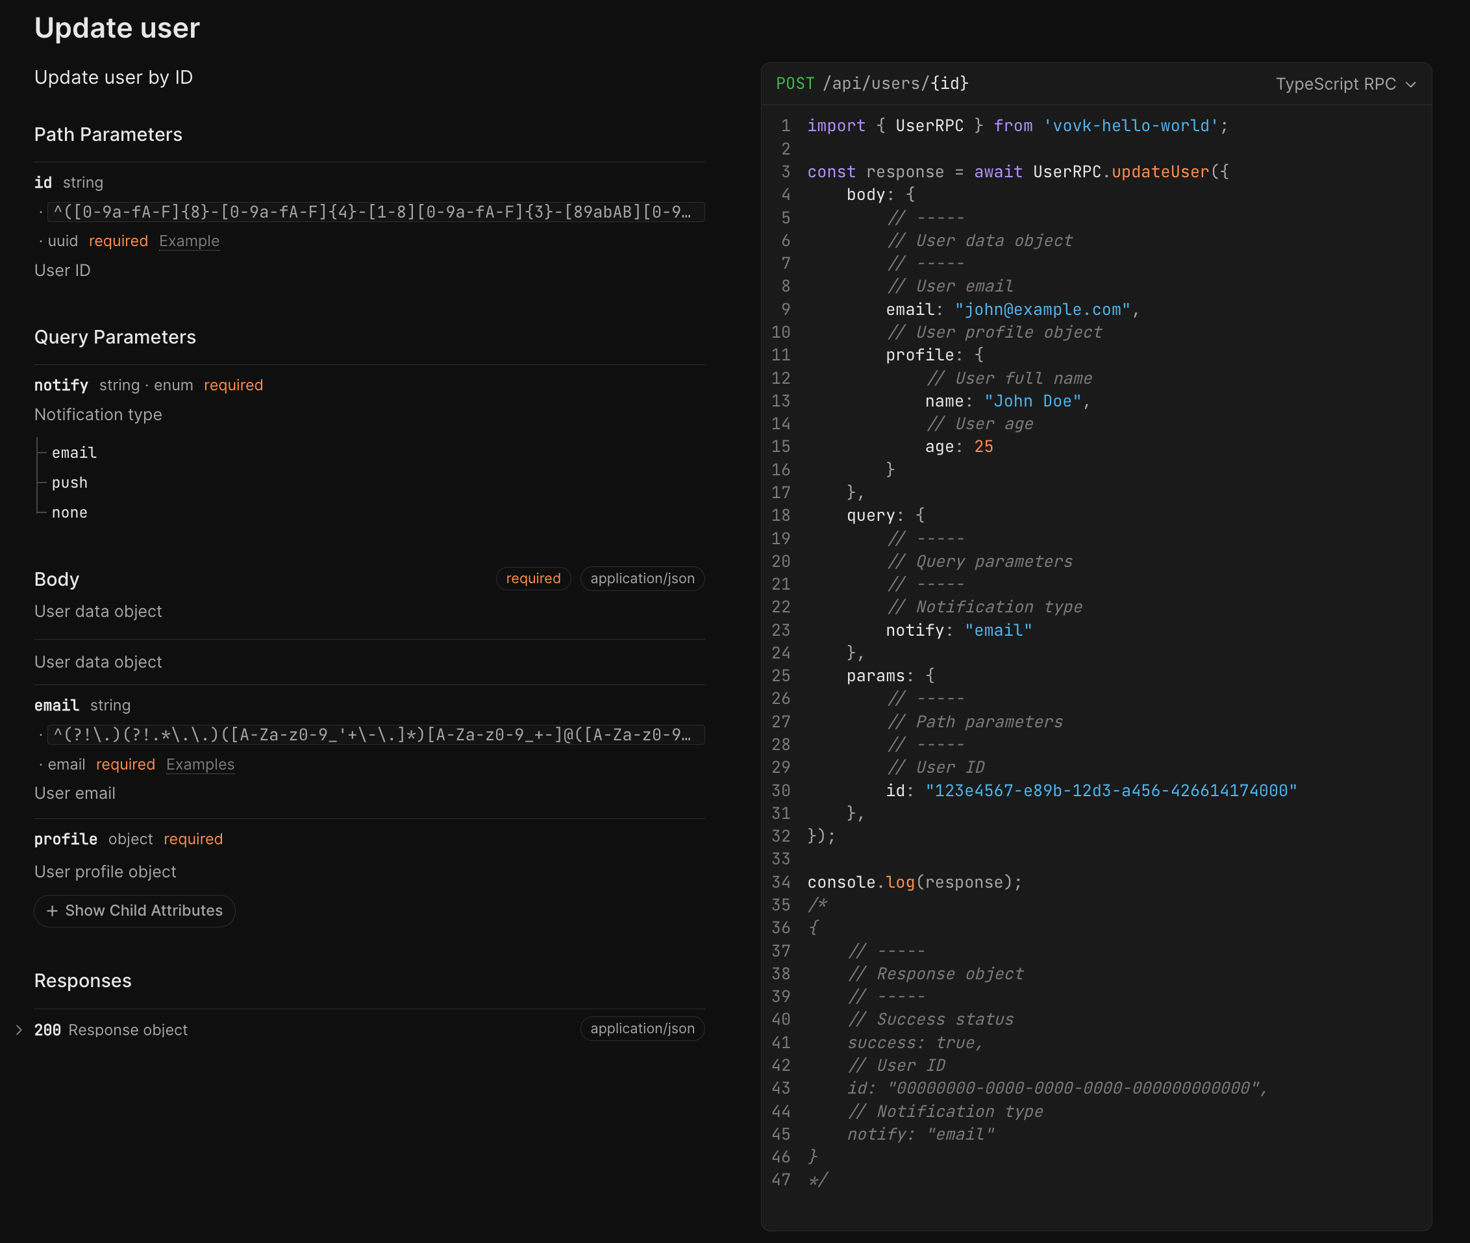Open the Example link for id parameter

[x=189, y=241]
